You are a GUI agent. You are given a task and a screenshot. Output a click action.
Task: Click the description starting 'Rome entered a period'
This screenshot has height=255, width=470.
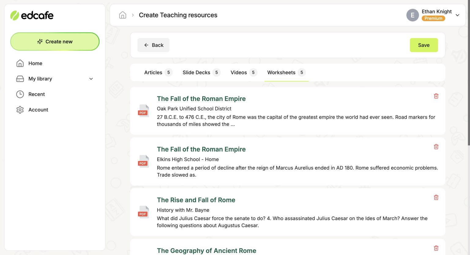coord(297,171)
